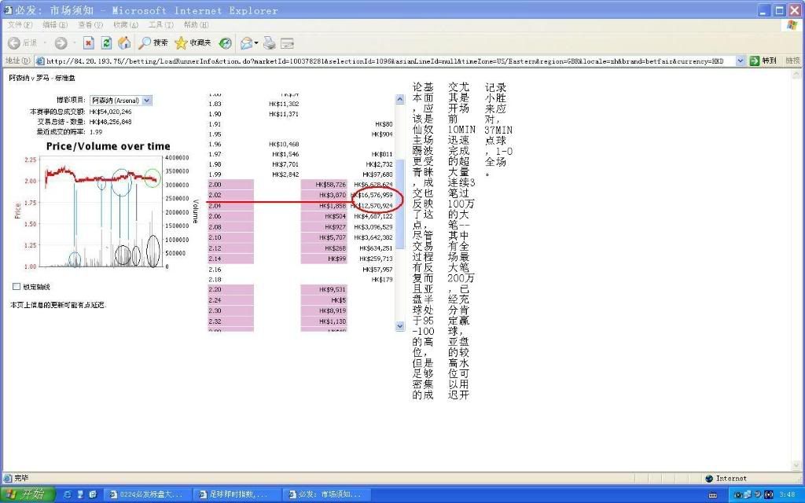Toggle the 锁定轴线 lock axis checkbox
The width and height of the screenshot is (805, 503).
[17, 287]
